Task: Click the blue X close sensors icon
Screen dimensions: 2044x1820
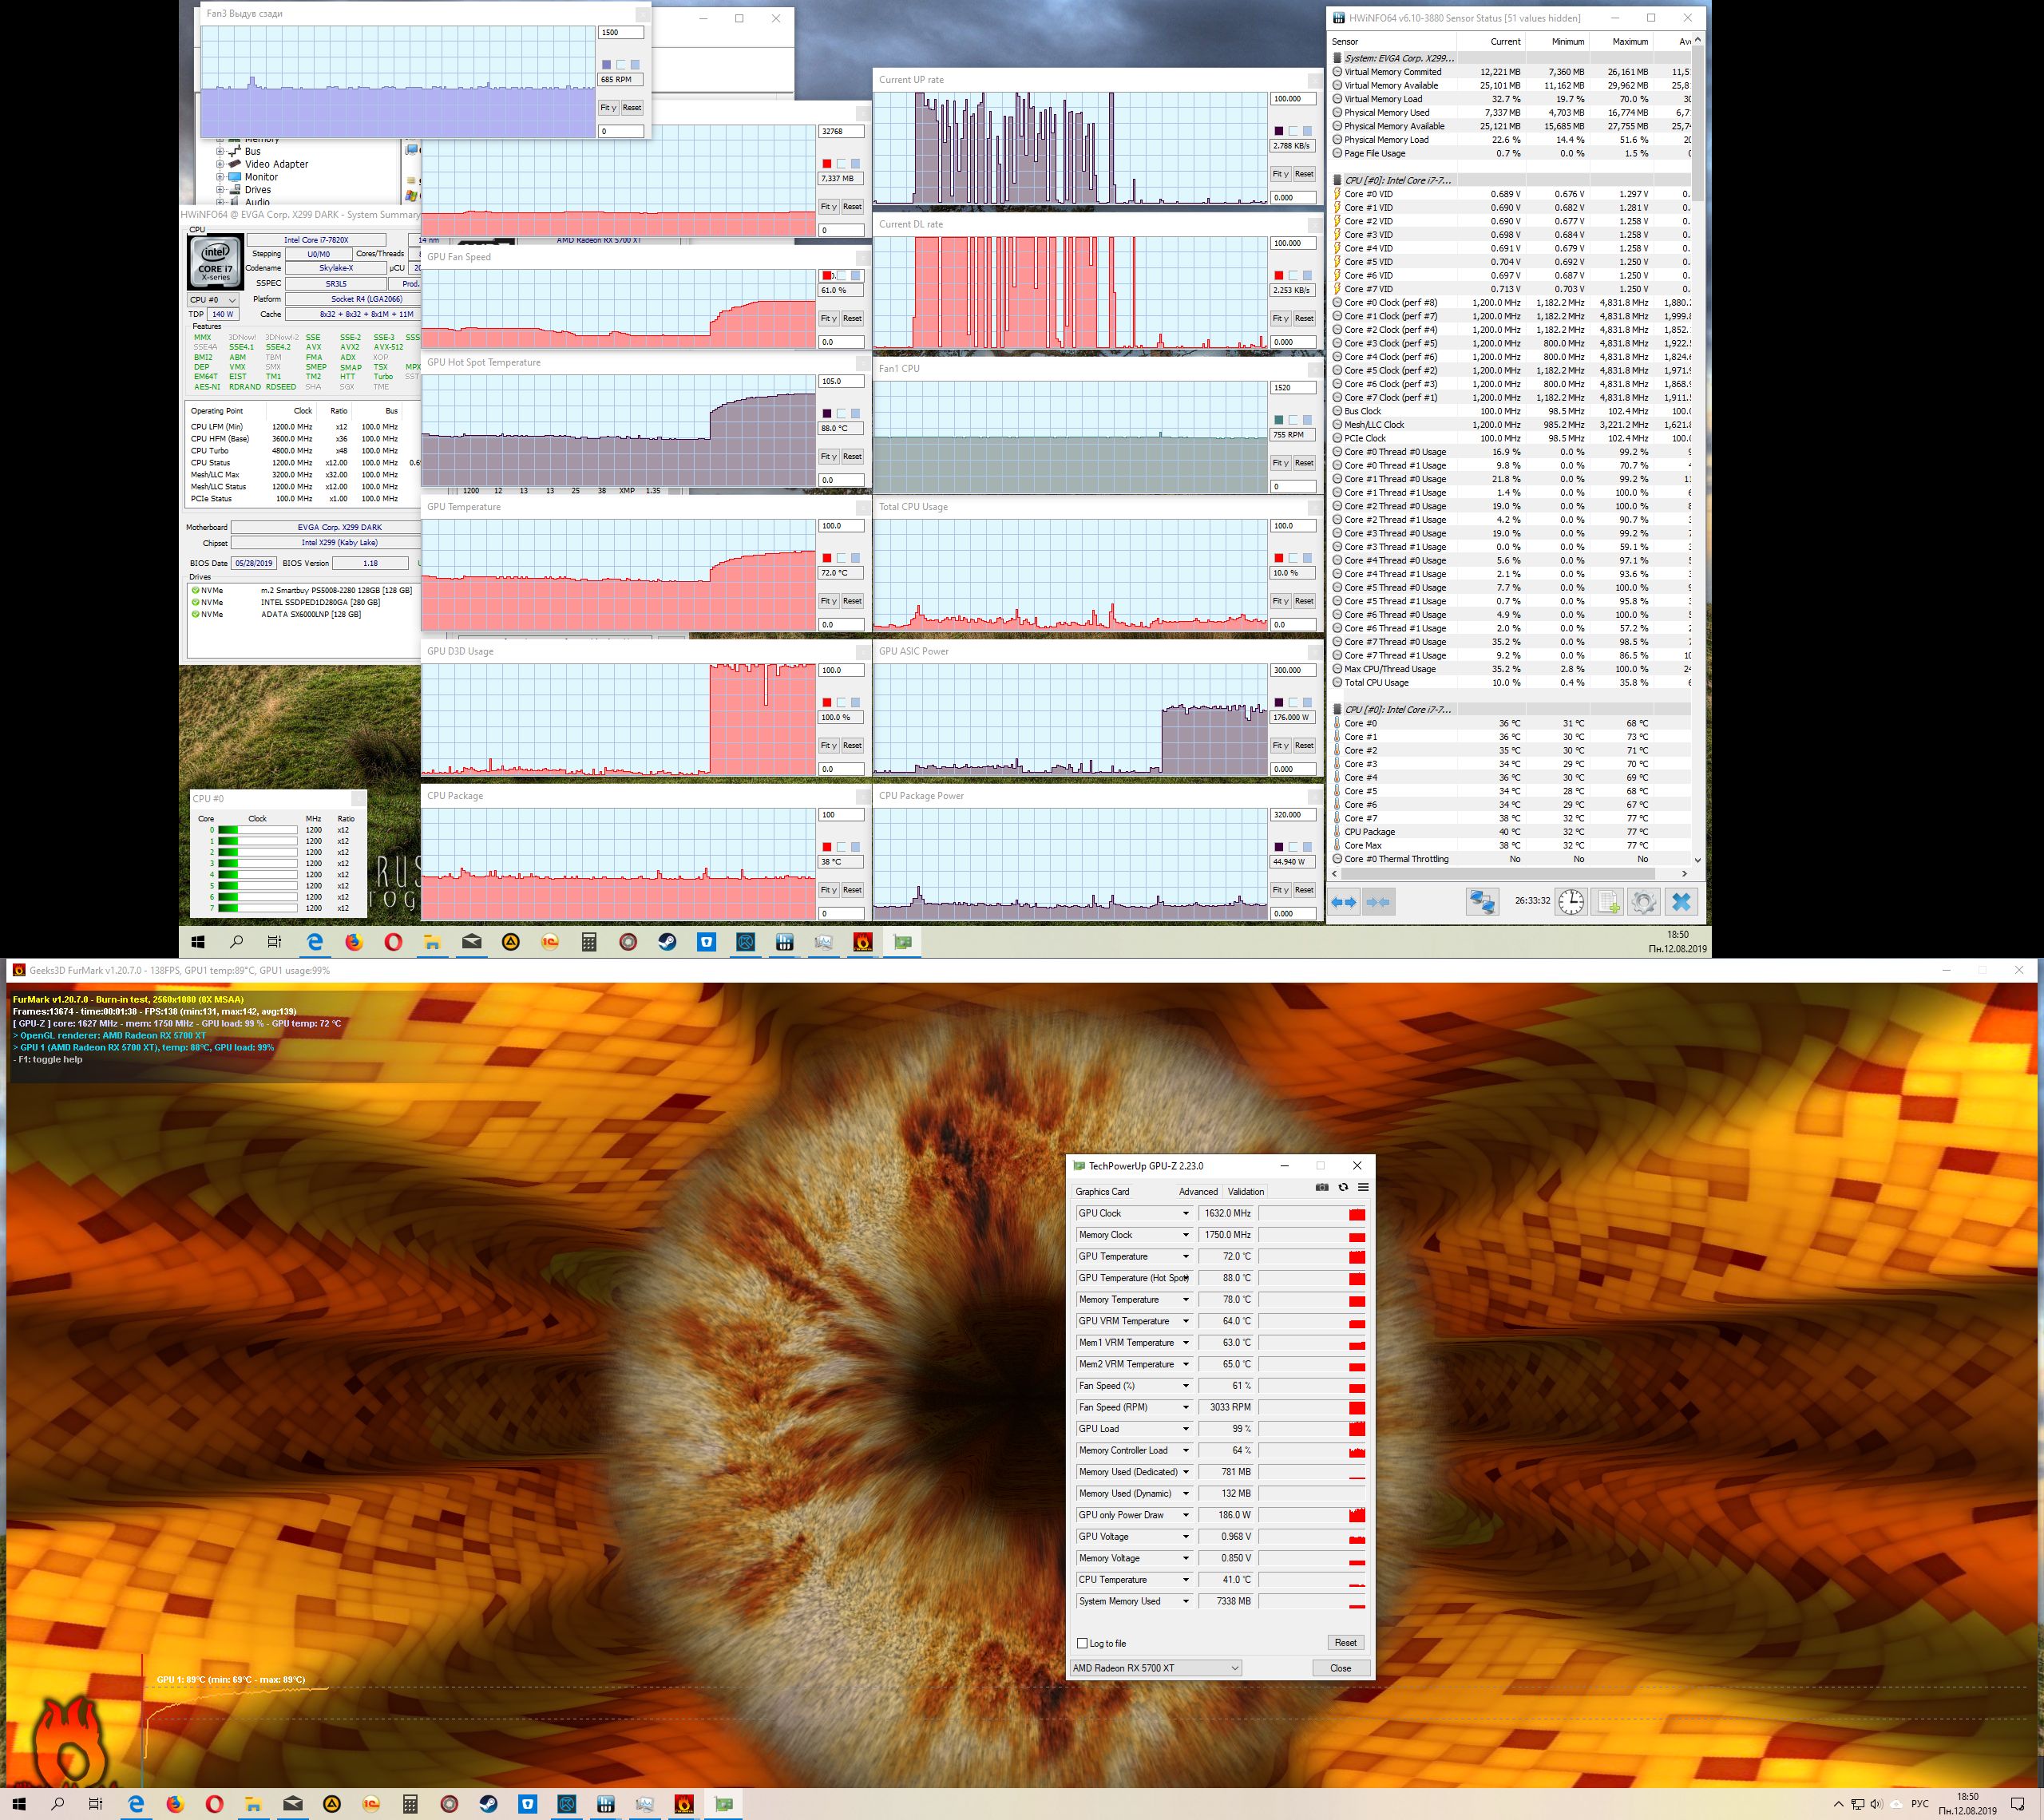Action: pyautogui.click(x=1681, y=902)
